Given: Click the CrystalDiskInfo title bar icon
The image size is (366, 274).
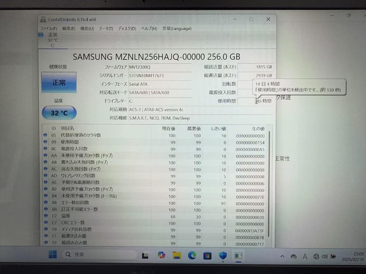Looking at the screenshot, I should coord(43,19).
